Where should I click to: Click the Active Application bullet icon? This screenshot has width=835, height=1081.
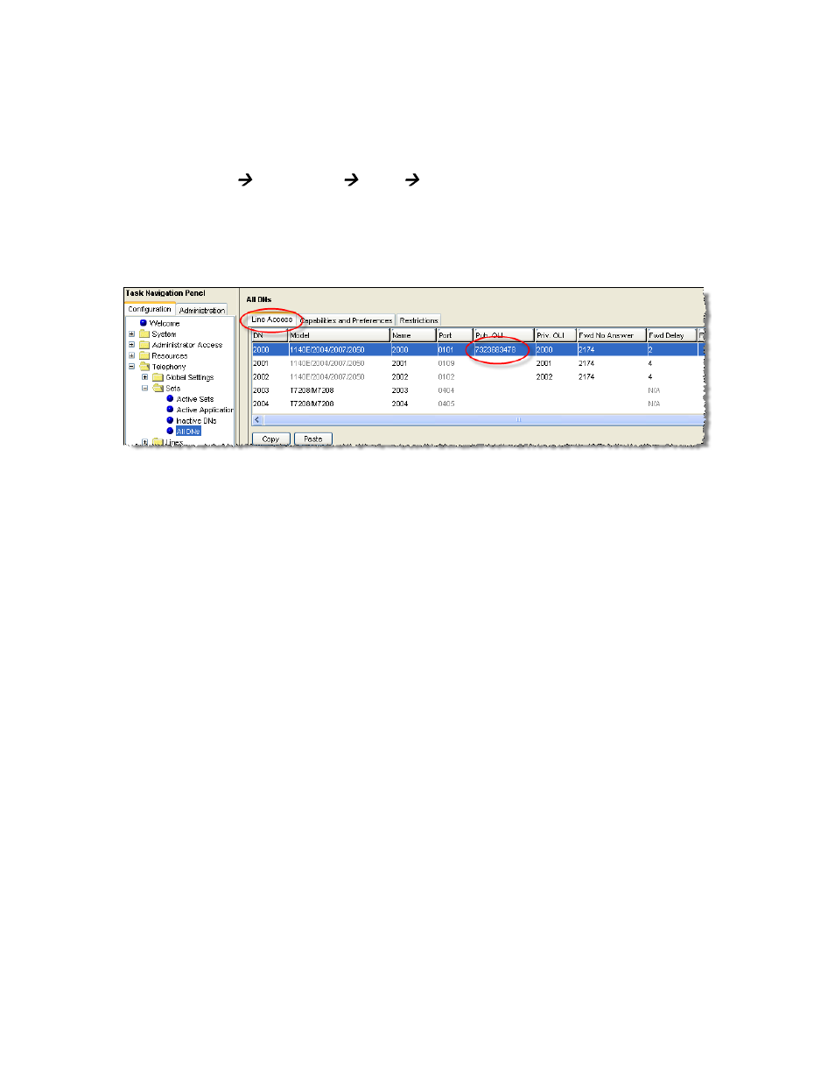click(170, 409)
